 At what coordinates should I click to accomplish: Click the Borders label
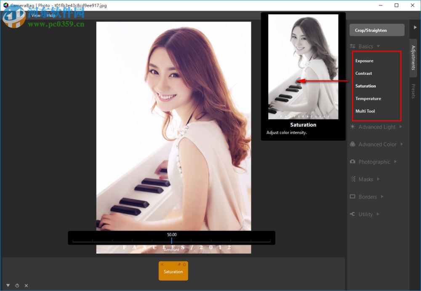click(368, 197)
